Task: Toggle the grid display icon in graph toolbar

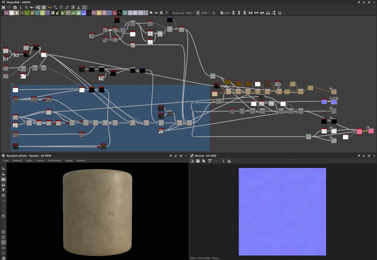Action: click(85, 7)
